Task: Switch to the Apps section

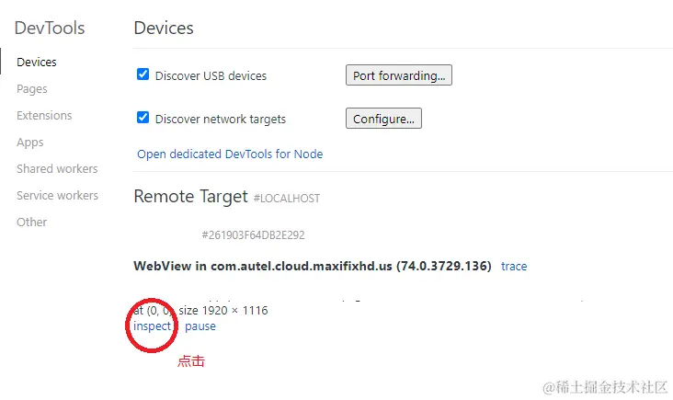Action: point(30,143)
